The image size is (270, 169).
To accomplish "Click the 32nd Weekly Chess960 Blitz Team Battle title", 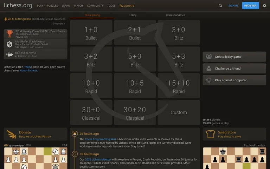I will tap(40, 31).
